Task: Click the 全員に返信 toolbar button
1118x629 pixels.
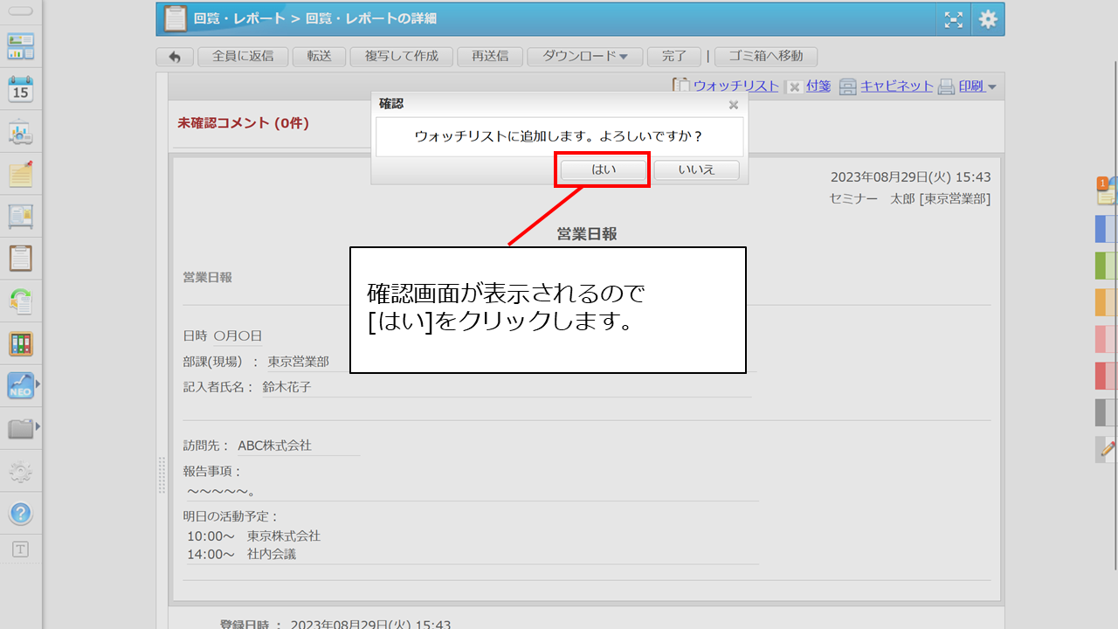Action: [243, 57]
